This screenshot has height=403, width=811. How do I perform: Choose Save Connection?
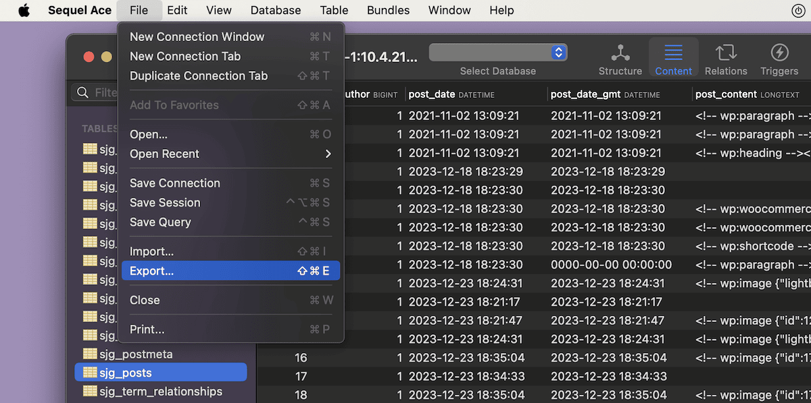click(x=230, y=183)
